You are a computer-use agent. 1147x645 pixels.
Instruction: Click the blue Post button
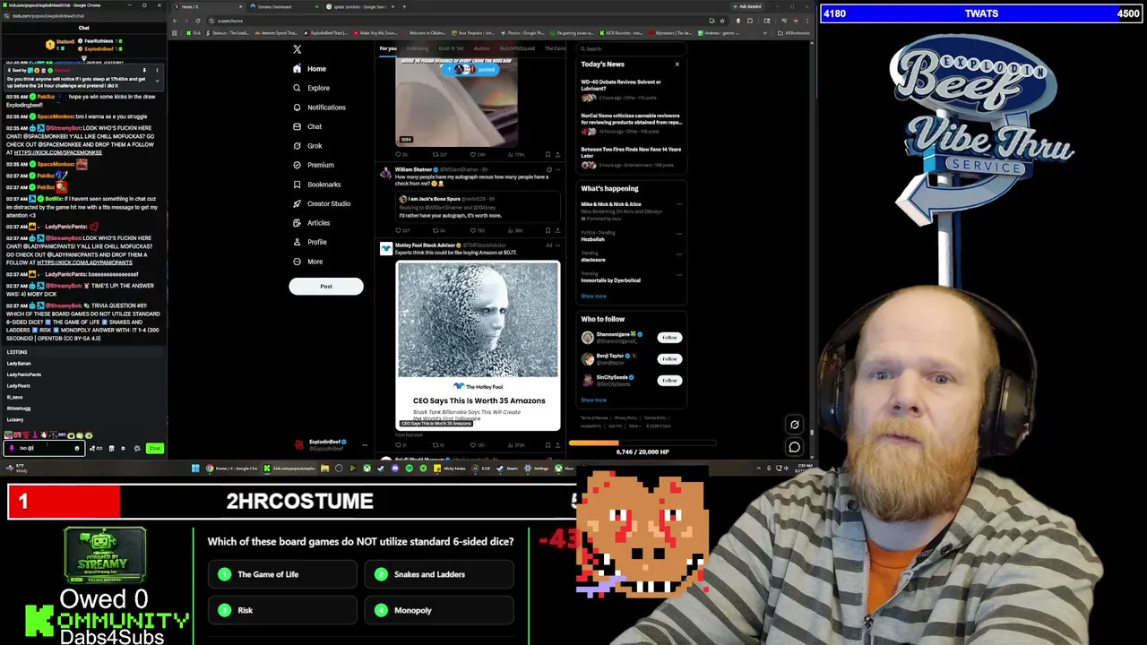pos(326,287)
